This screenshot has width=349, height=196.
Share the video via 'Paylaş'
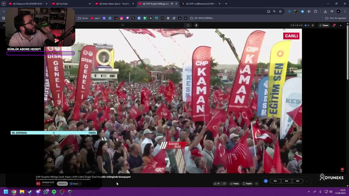pyautogui.click(x=234, y=184)
